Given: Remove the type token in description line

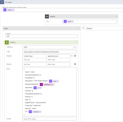Looking at the screenshot, I should pos(58,81).
